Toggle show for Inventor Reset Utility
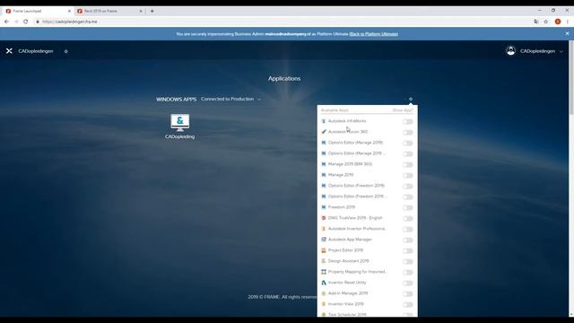 (407, 284)
